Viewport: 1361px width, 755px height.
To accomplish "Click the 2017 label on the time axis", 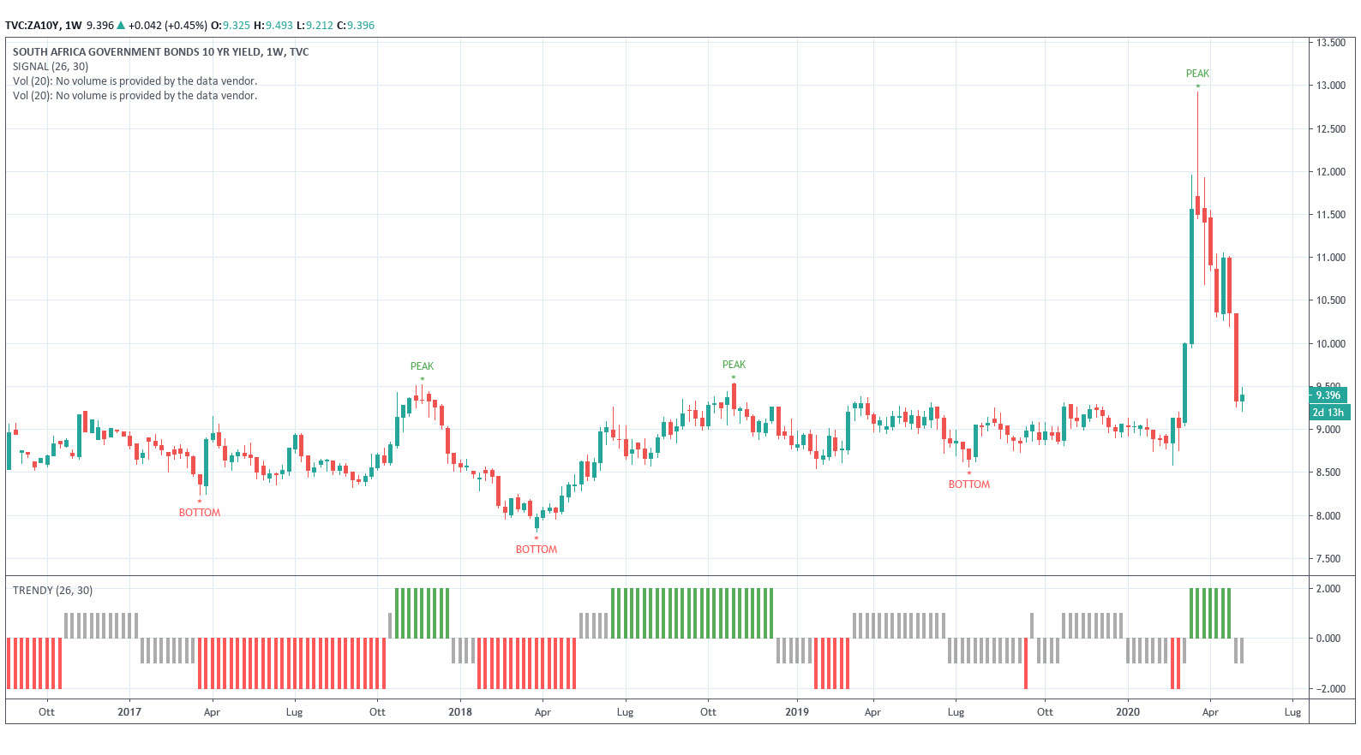I will [x=129, y=712].
